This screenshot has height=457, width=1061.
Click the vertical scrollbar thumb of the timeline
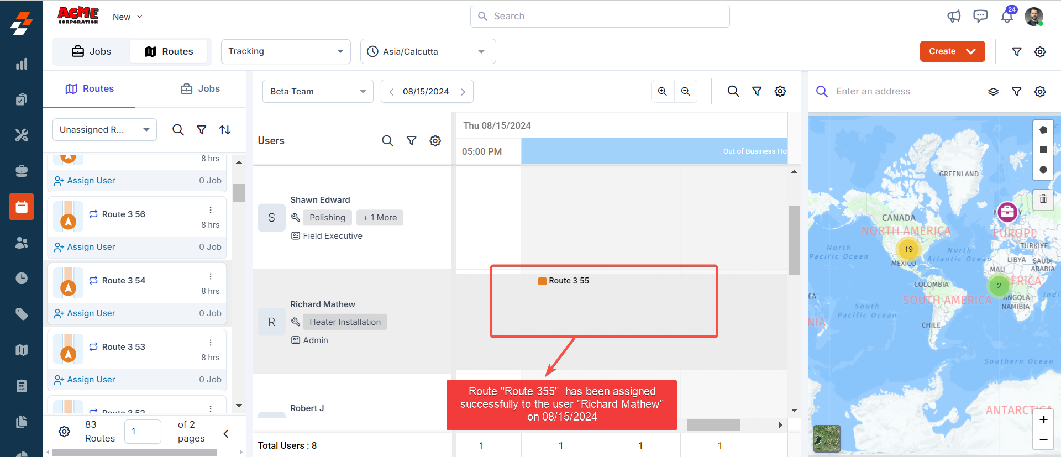point(794,240)
